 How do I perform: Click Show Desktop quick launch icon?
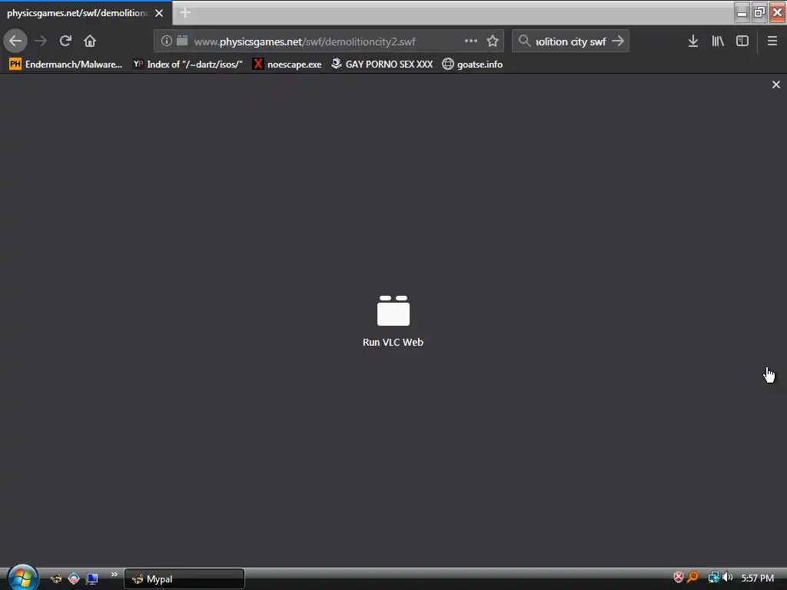[x=91, y=578]
